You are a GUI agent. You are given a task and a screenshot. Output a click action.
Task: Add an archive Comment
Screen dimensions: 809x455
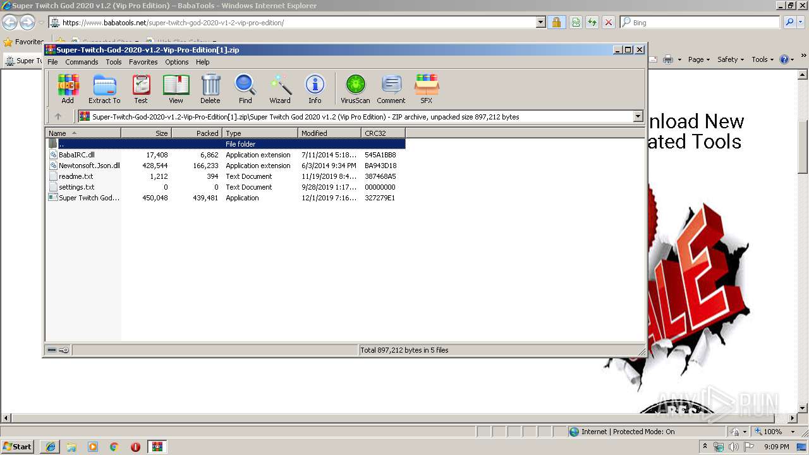click(391, 88)
